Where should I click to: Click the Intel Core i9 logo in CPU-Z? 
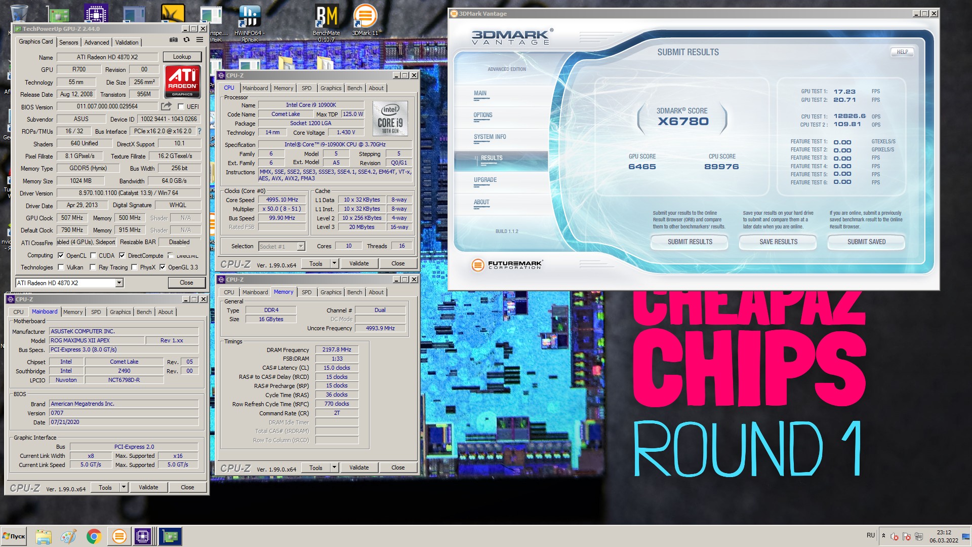point(390,118)
